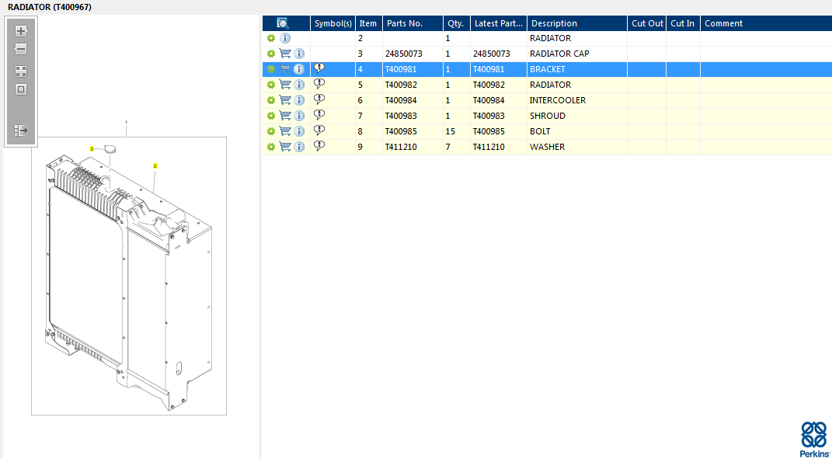Click the single-square fit view icon
The height and width of the screenshot is (459, 832).
click(21, 89)
